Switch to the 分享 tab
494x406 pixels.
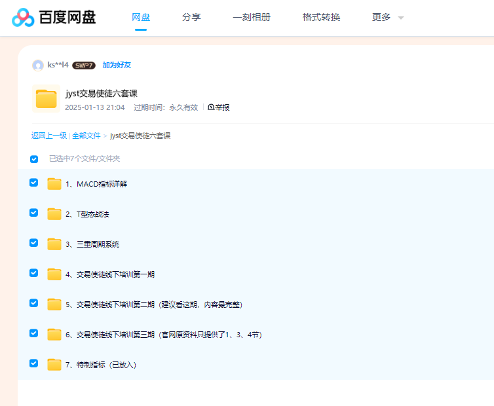pos(191,17)
